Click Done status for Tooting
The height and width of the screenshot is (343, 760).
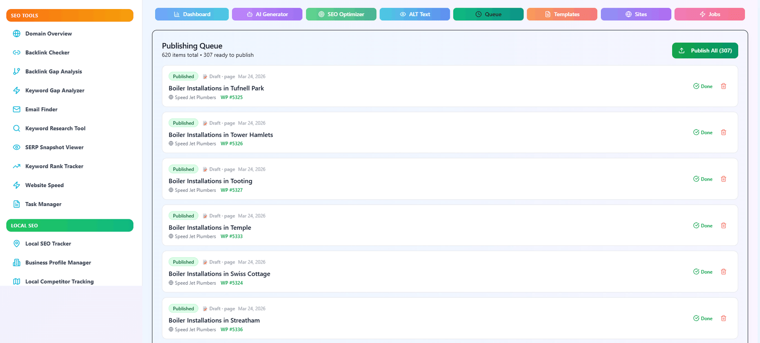click(x=703, y=179)
